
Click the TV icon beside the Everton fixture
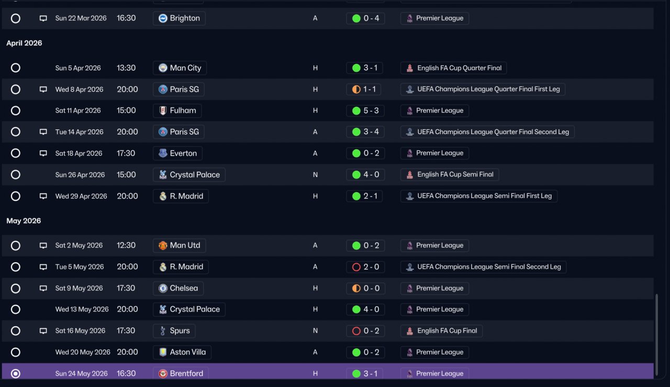43,153
